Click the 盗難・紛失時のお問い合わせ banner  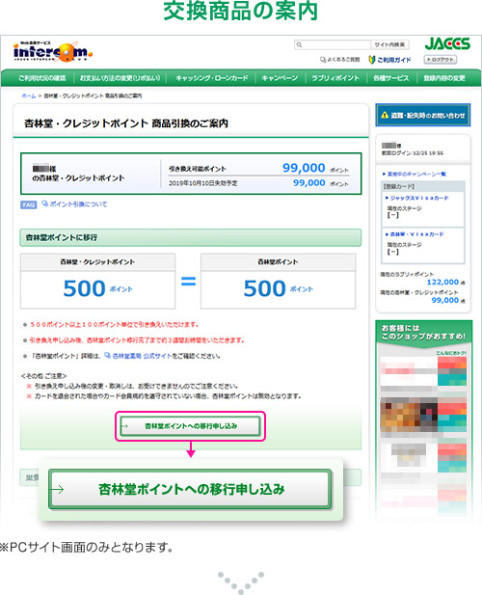[x=423, y=115]
